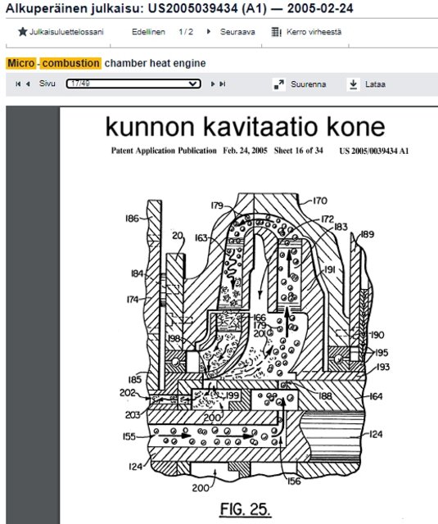Click the Patent Application Publication header text
Image resolution: width=438 pixels, height=524 pixels.
tap(164, 151)
